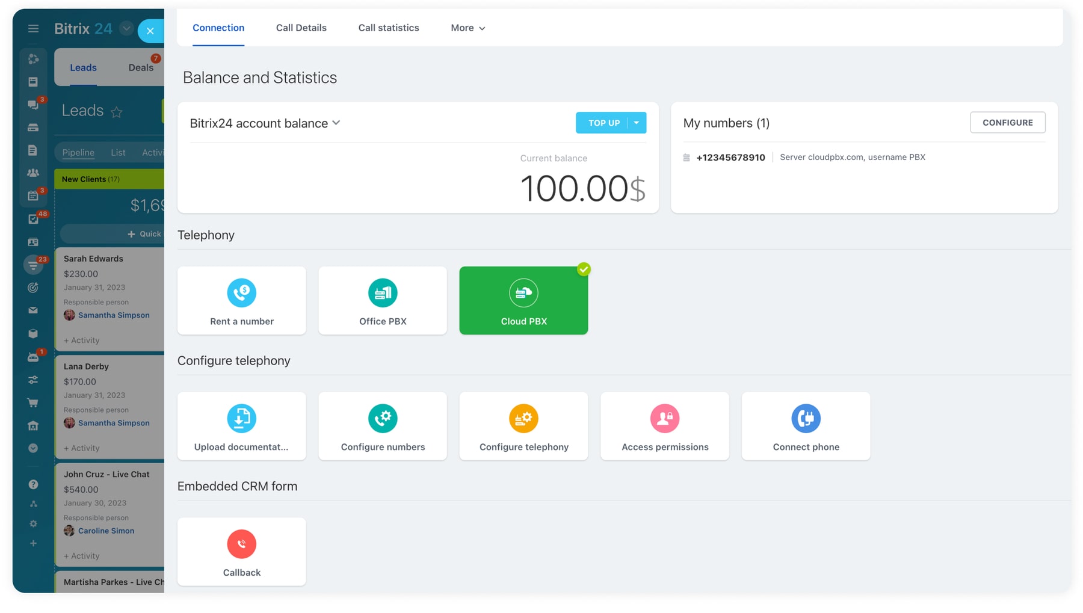Open Access permissions settings
The image size is (1083, 613).
(x=664, y=427)
